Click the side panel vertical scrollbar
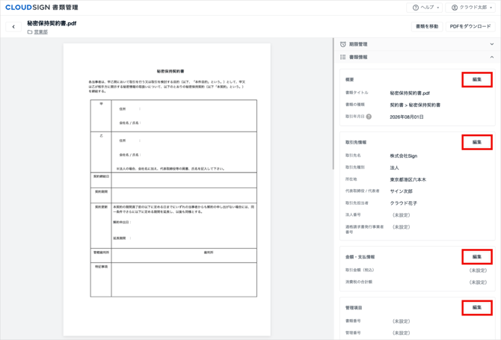The width and height of the screenshot is (501, 340). (x=333, y=104)
